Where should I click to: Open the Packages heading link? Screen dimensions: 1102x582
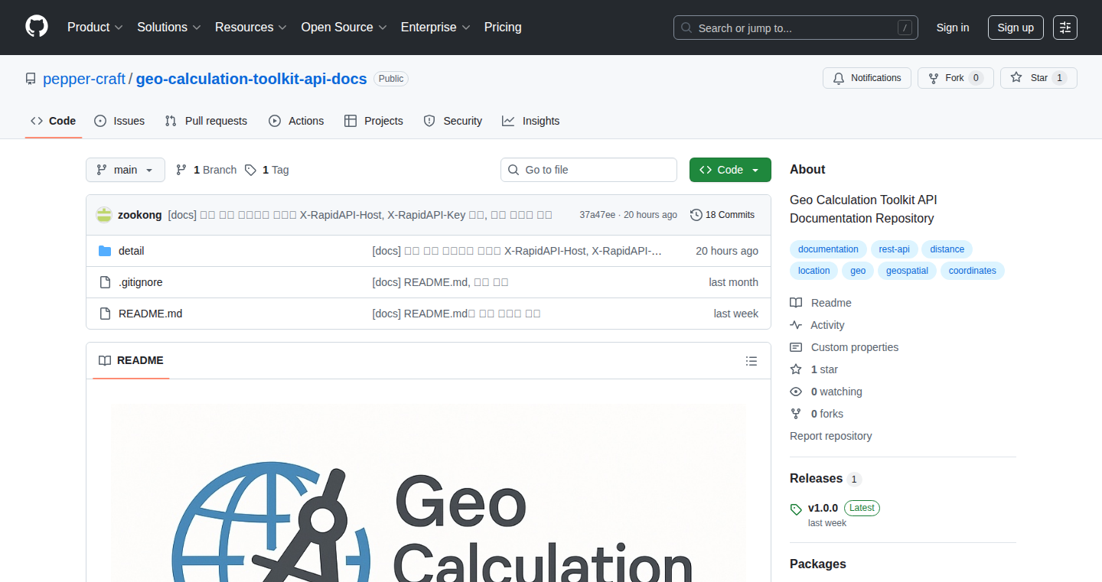click(818, 564)
